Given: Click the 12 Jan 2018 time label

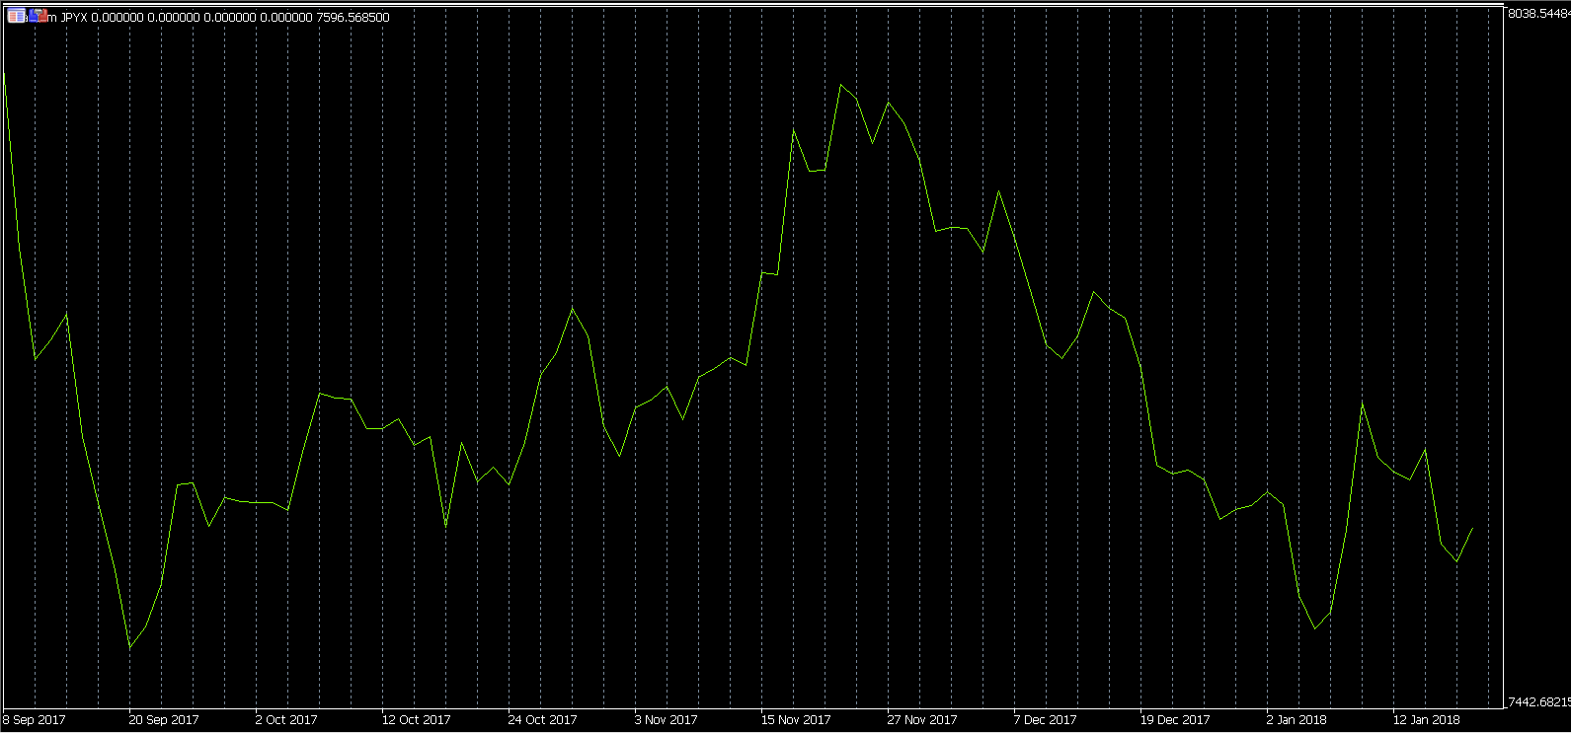Looking at the screenshot, I should pos(1426,720).
